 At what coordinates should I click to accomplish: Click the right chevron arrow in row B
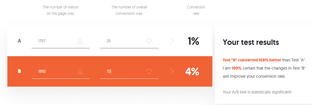(x=172, y=71)
